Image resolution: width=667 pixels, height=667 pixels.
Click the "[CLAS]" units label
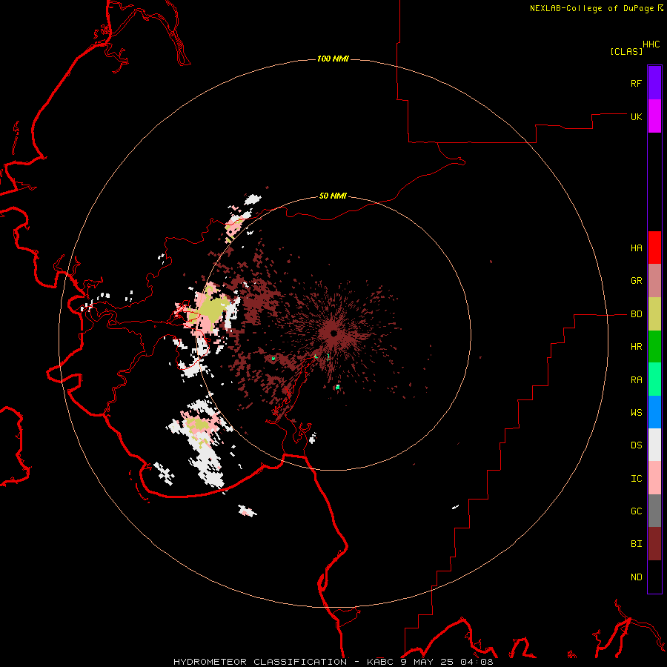tap(626, 51)
